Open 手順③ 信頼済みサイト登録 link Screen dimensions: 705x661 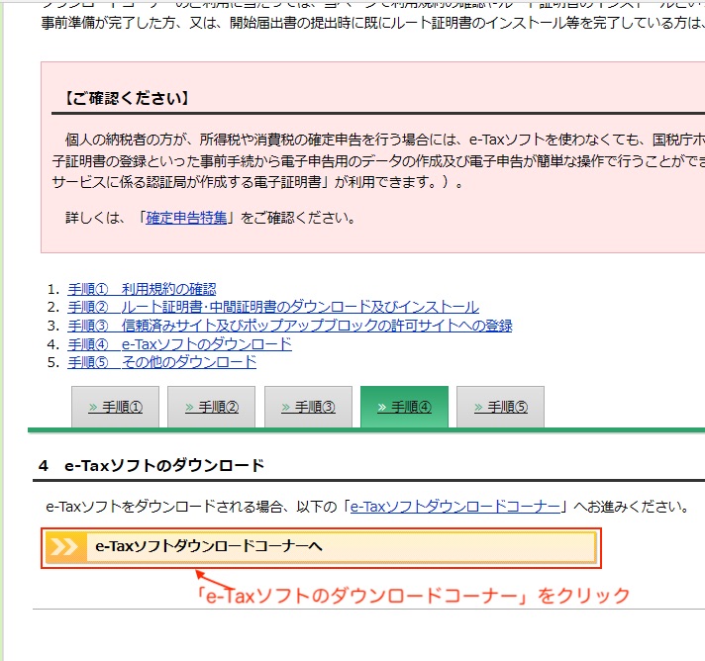[x=290, y=326]
